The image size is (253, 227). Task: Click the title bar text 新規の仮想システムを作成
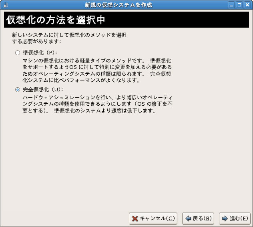coord(118,5)
